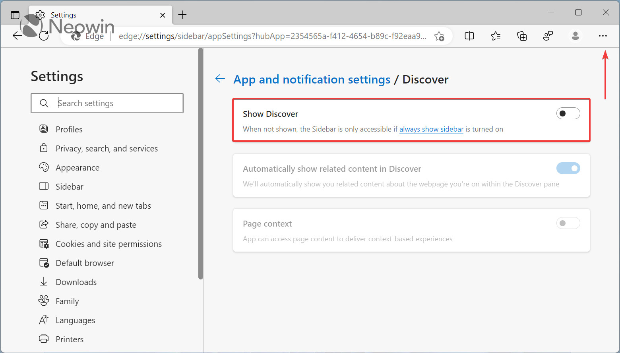
Task: Click the address bar URL
Action: tap(273, 36)
